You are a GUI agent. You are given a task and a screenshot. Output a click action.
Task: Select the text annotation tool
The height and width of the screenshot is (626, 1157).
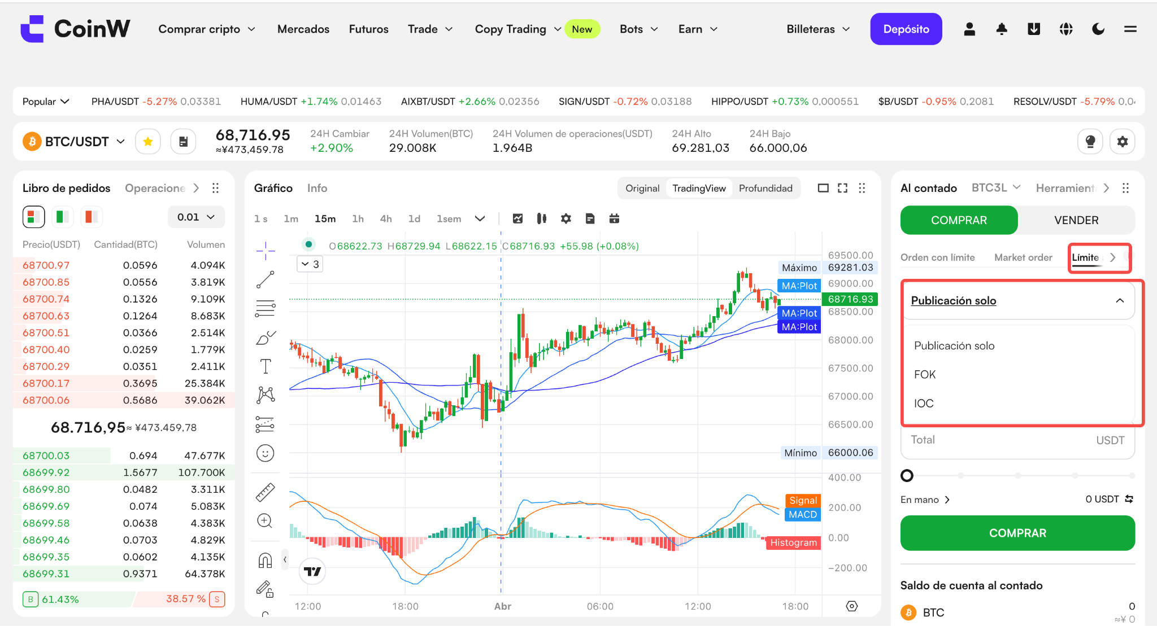point(266,366)
